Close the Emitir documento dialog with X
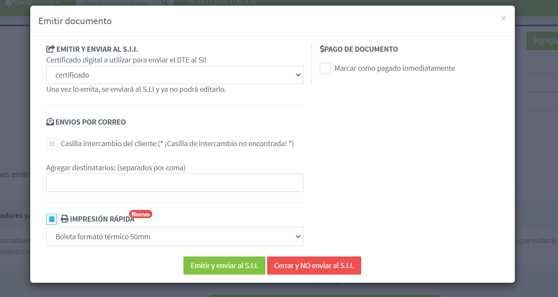558x297 pixels. coord(503,19)
